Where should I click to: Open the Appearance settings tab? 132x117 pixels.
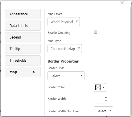click(x=23, y=14)
